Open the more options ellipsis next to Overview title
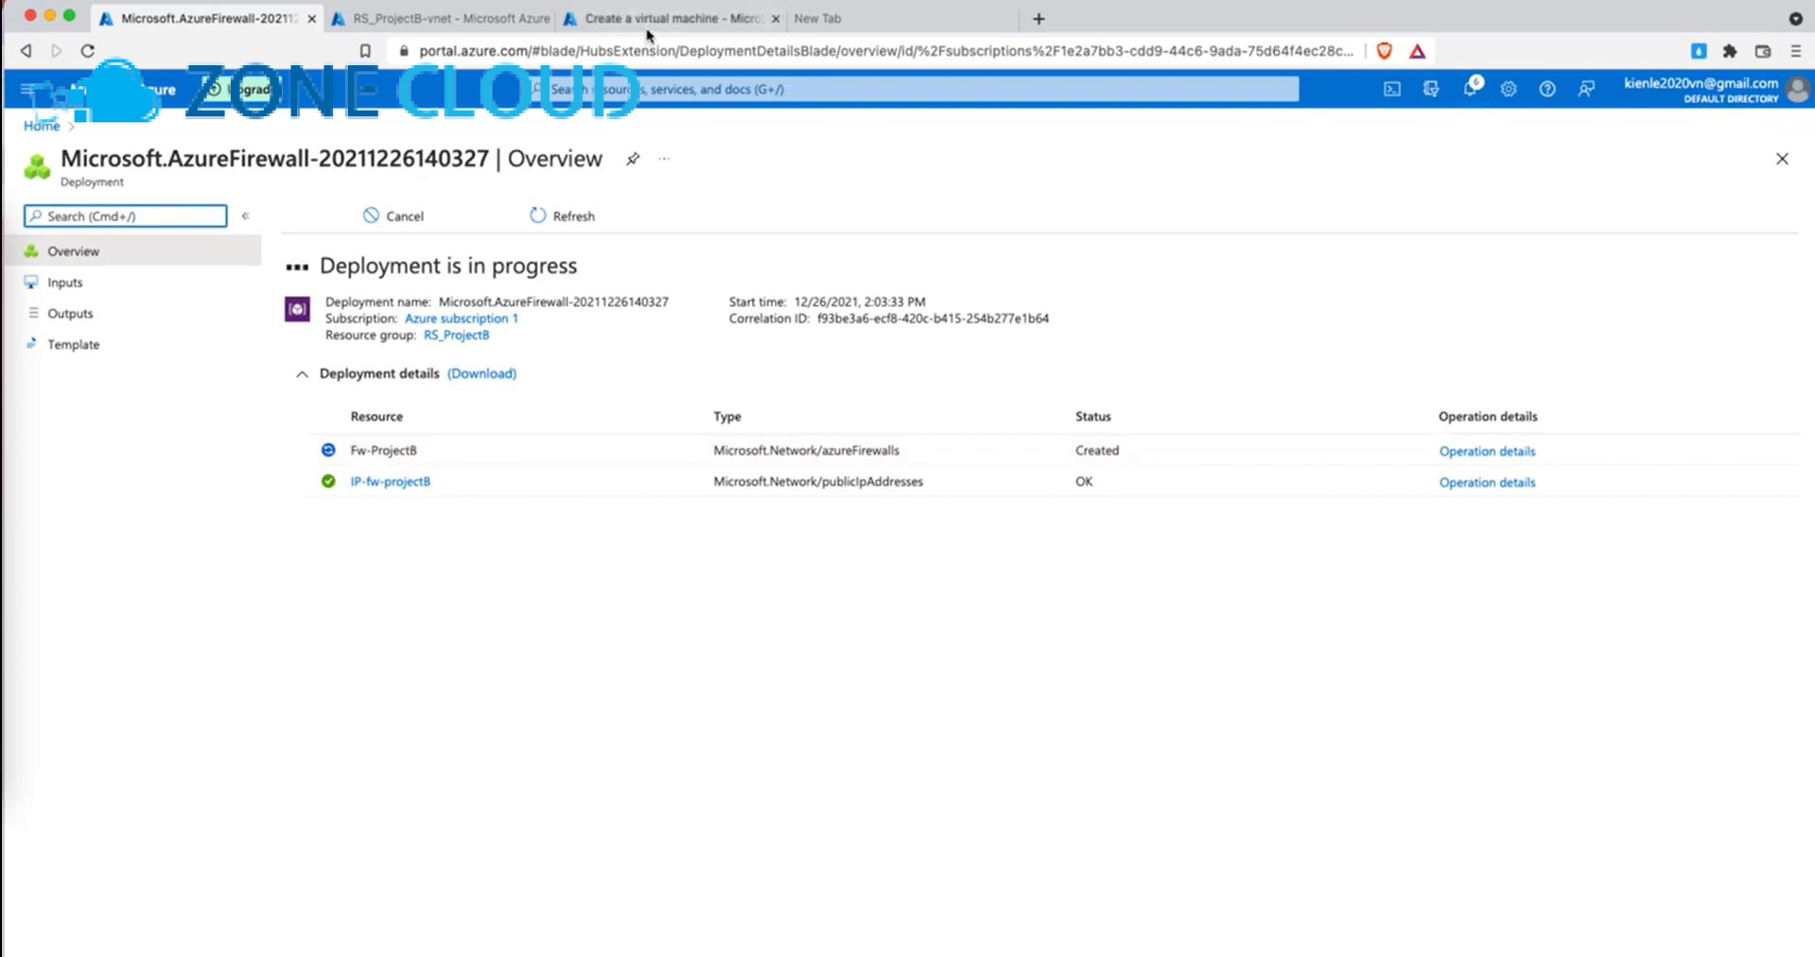1815x957 pixels. pos(663,159)
